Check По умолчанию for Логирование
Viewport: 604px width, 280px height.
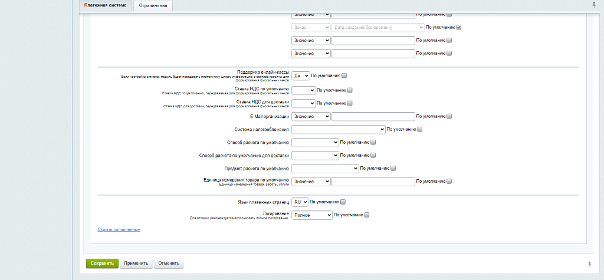[x=367, y=215]
